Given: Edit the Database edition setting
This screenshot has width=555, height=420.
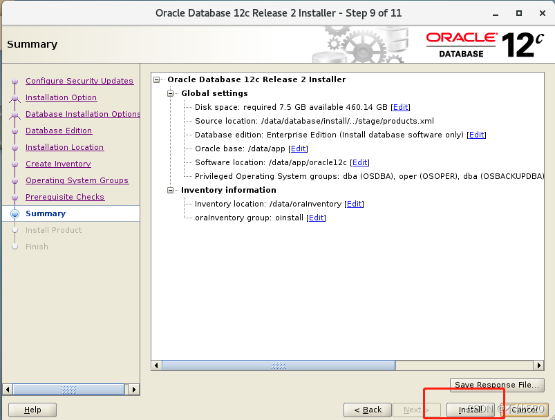Looking at the screenshot, I should pos(476,135).
